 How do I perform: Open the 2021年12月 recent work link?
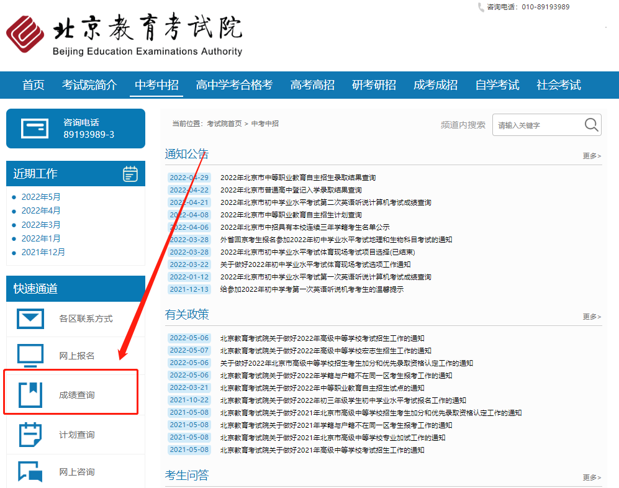click(x=43, y=252)
